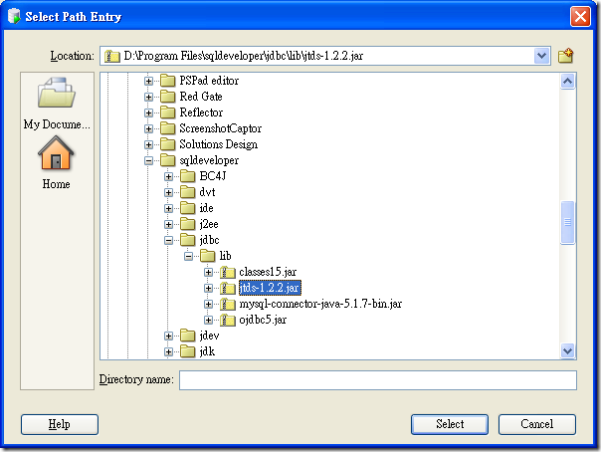Click the Directory name input field
601x452 pixels.
[x=378, y=380]
